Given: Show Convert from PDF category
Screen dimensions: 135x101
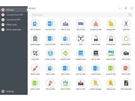Looking at the screenshot, I should (x=14, y=15).
